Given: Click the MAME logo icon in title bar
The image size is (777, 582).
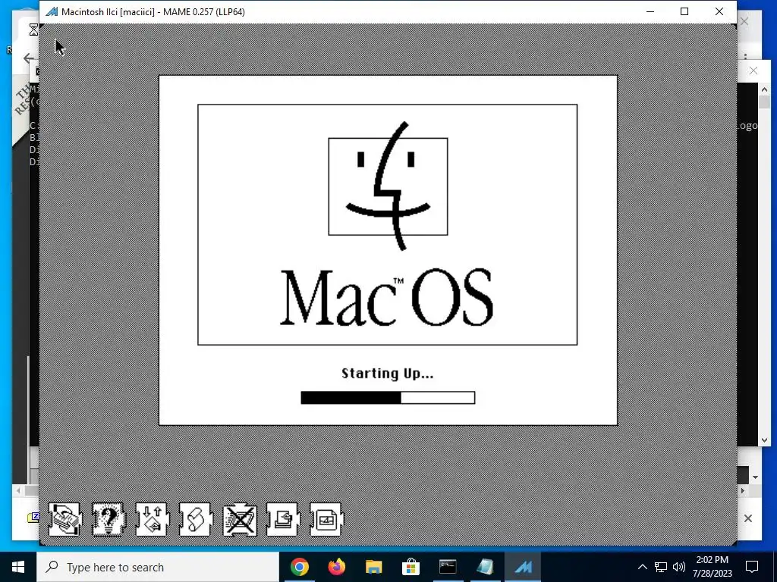Looking at the screenshot, I should point(52,11).
